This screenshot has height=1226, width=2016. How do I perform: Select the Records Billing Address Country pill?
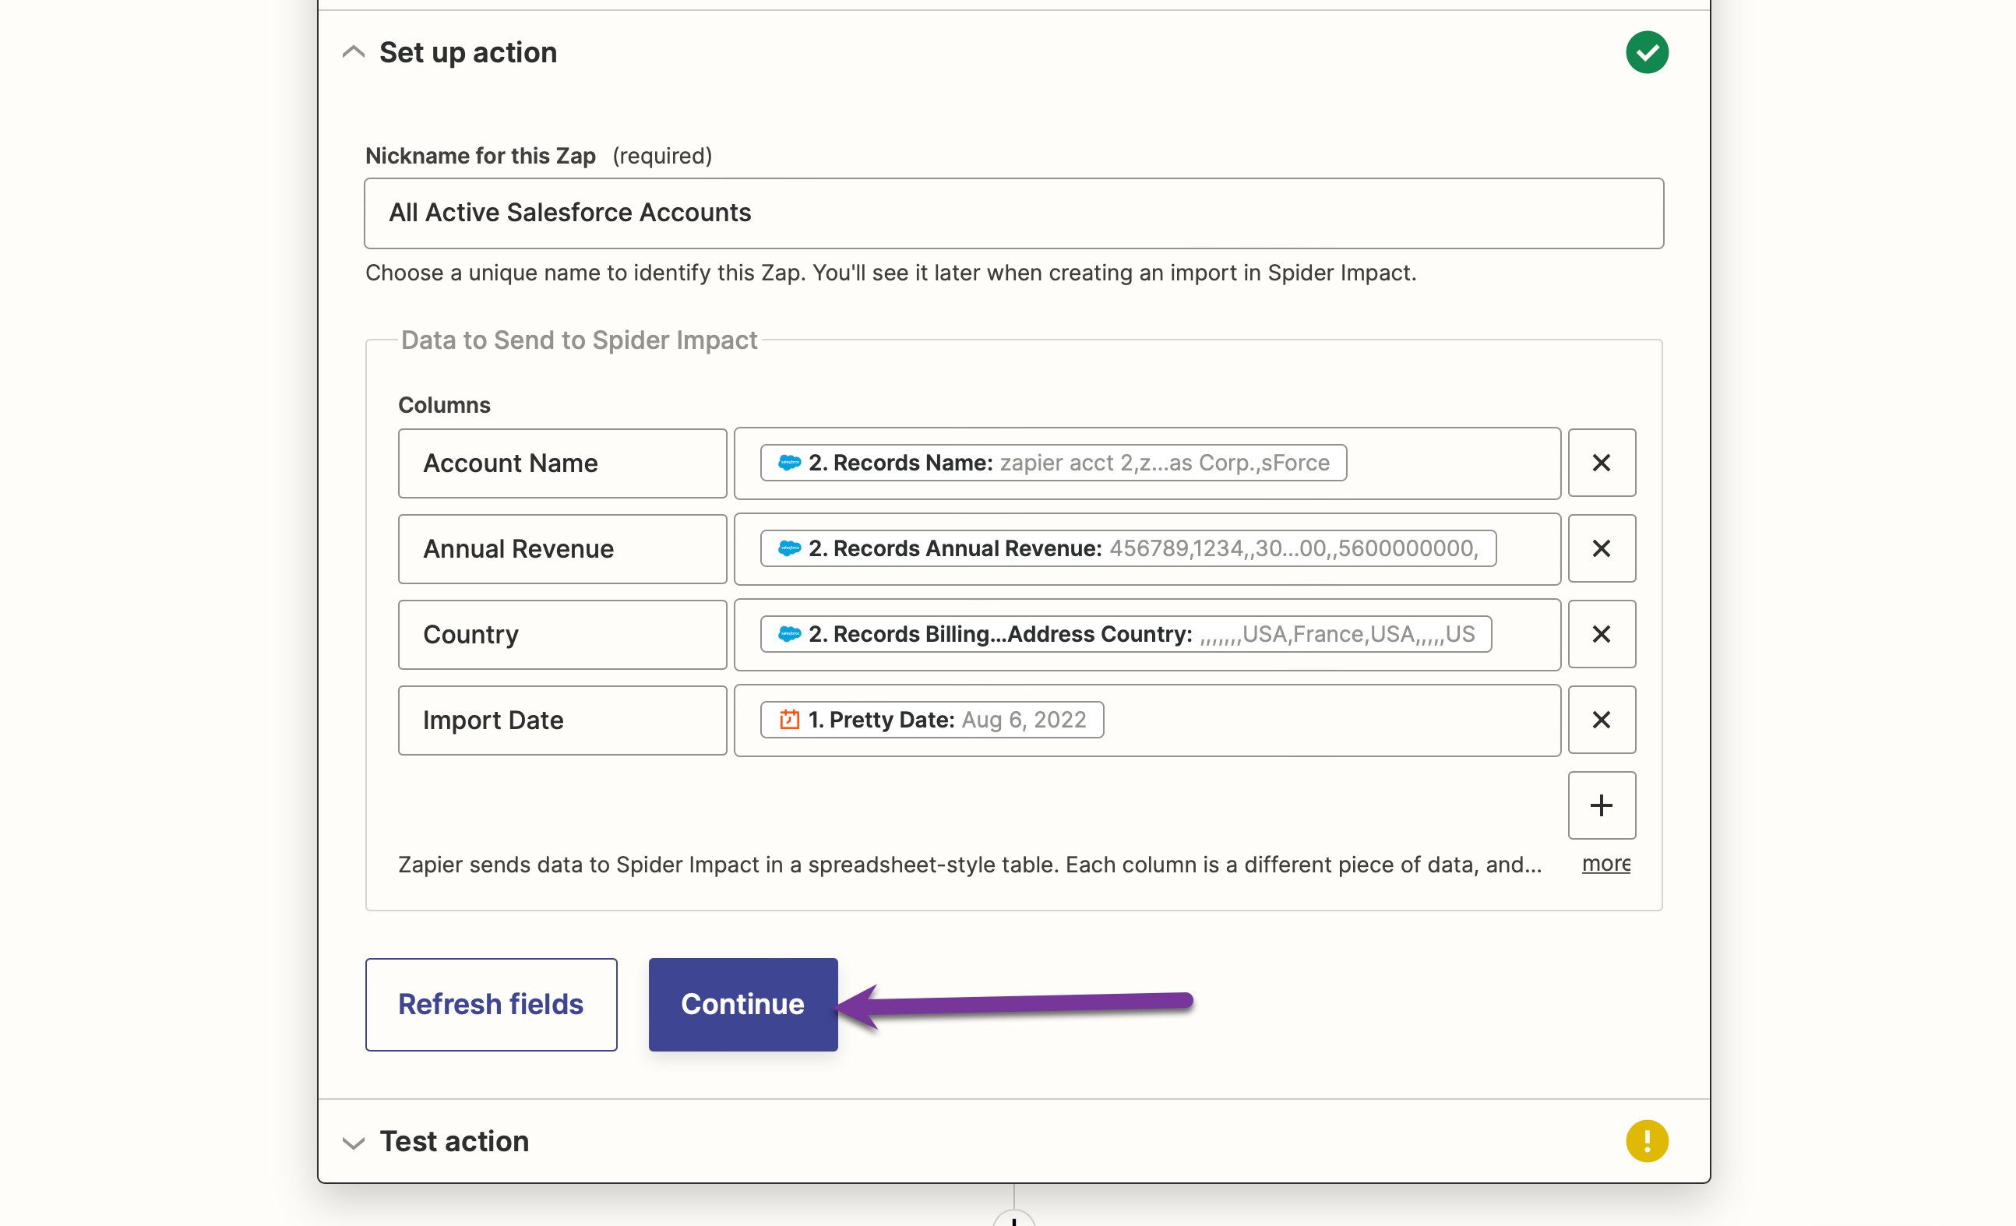tap(1126, 635)
